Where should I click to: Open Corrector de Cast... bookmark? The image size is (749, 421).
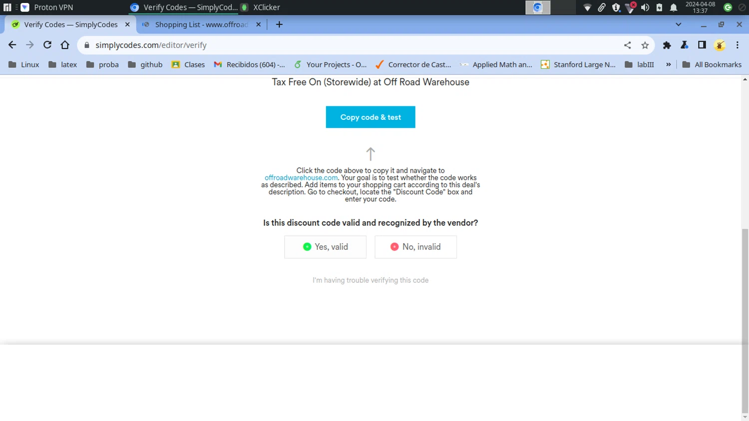413,64
